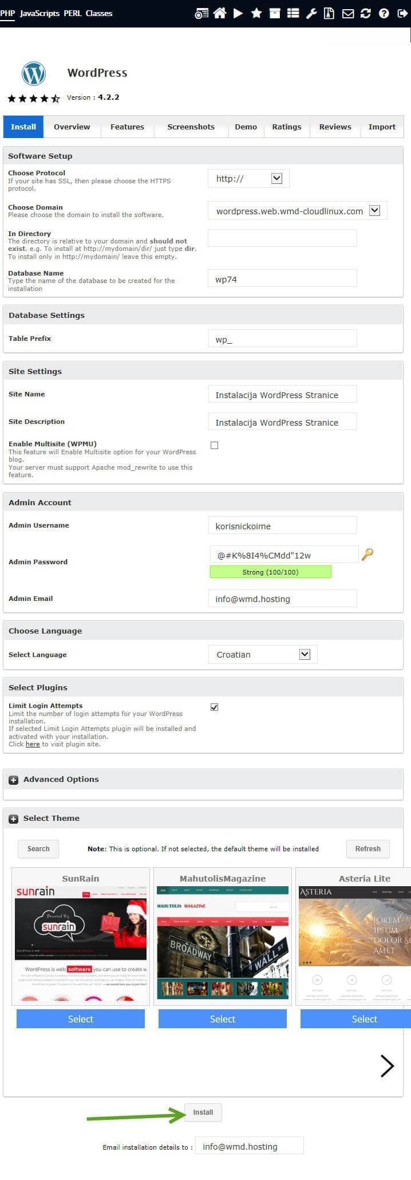Viewport: 411px width, 1180px height.
Task: Switch to the Classes category
Action: (99, 13)
